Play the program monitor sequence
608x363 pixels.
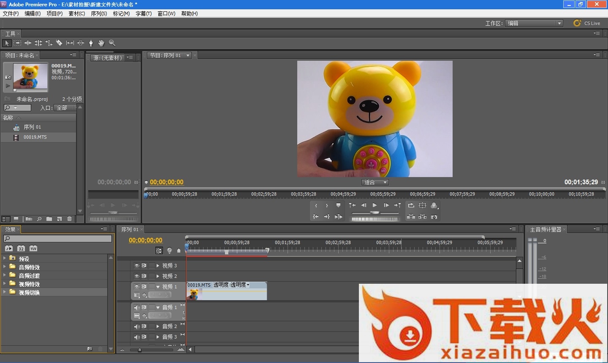click(375, 205)
